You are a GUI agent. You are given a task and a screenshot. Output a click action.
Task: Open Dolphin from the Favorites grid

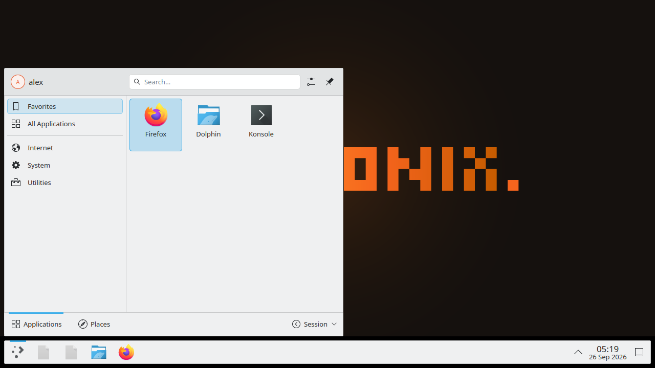click(208, 125)
